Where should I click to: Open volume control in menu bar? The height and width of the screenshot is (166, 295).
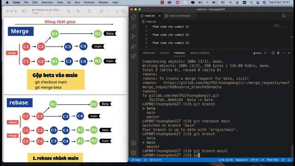(x=201, y=2)
